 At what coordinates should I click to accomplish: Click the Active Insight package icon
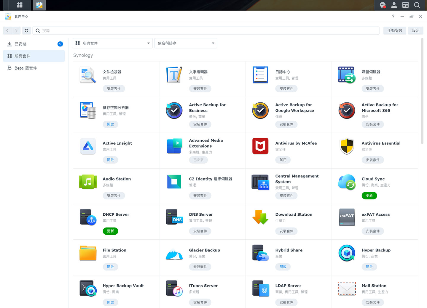pyautogui.click(x=88, y=146)
